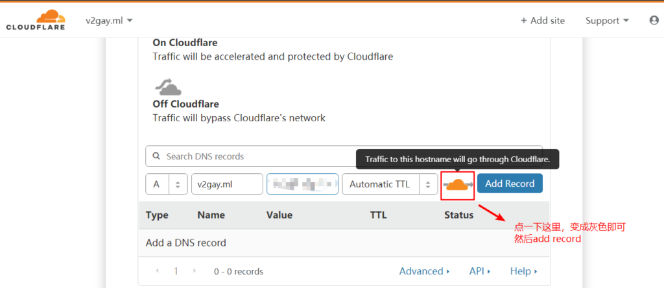Viewport: 664px width, 288px height.
Task: Click the search magnifier icon
Action: click(x=156, y=156)
